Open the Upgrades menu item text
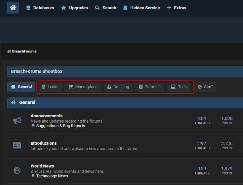243x185 pixels. (x=78, y=8)
